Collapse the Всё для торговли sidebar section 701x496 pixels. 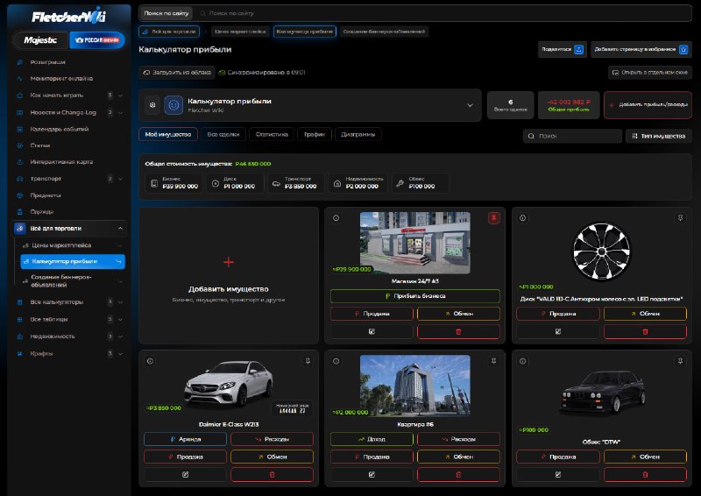click(x=120, y=228)
